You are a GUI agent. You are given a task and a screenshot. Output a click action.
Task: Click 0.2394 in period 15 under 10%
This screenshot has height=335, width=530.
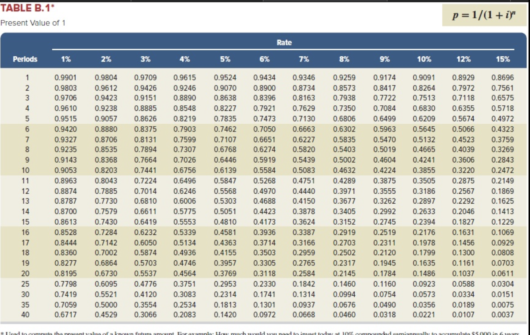point(424,222)
